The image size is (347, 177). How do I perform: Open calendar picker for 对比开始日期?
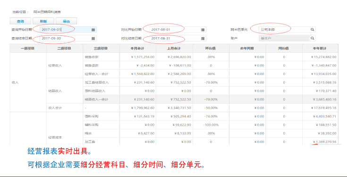203,30
